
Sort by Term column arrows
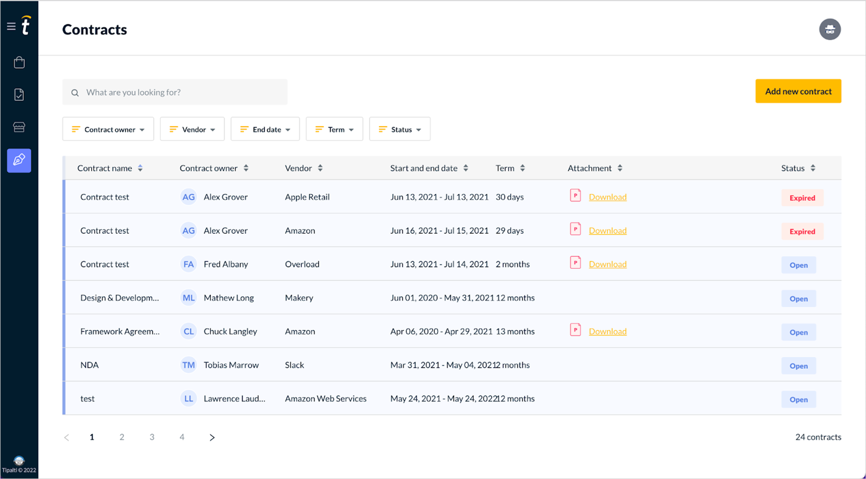522,168
